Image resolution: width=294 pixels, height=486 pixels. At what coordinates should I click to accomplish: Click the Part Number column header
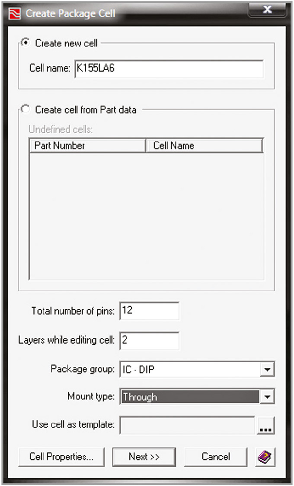[87, 146]
